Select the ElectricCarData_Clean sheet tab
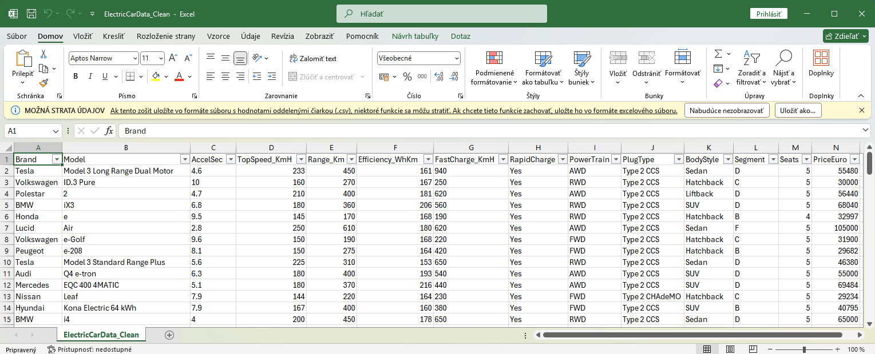Viewport: 875px width, 354px height. [101, 335]
